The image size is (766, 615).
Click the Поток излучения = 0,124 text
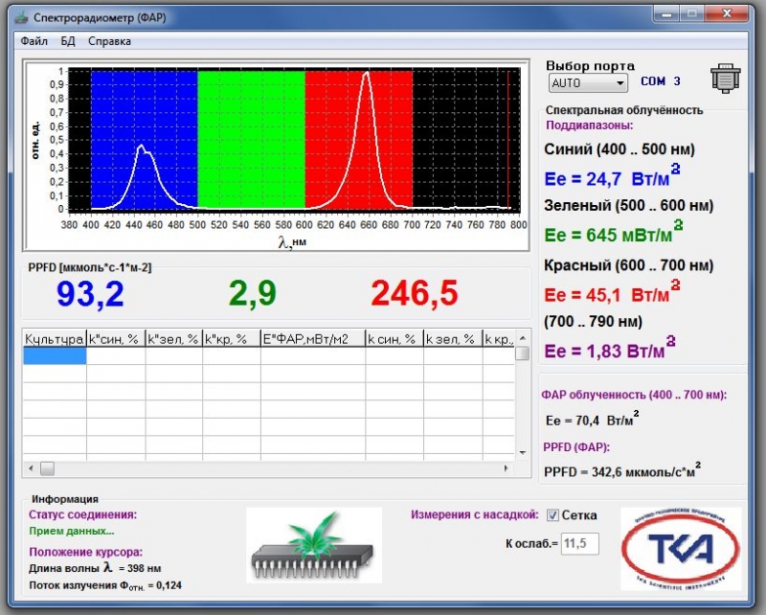pos(105,585)
